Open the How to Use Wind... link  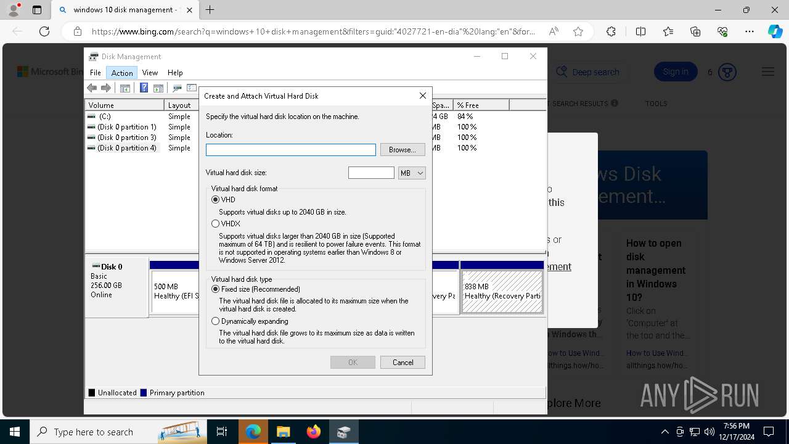coord(658,353)
